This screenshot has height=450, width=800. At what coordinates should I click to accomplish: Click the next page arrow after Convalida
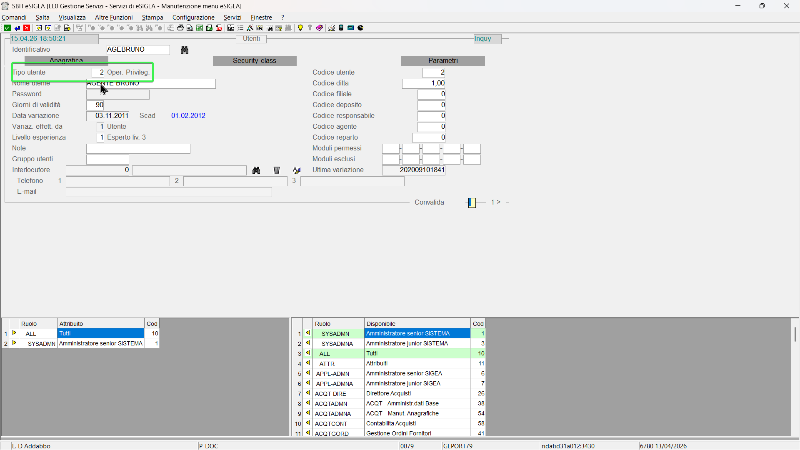pyautogui.click(x=498, y=202)
